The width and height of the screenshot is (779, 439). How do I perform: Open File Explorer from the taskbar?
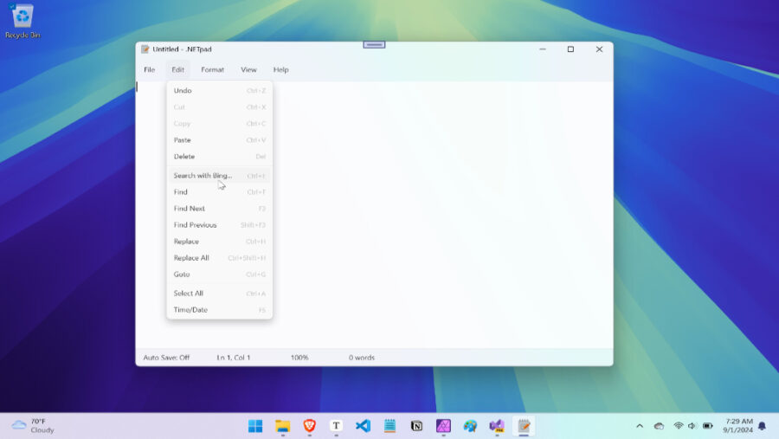[282, 426]
